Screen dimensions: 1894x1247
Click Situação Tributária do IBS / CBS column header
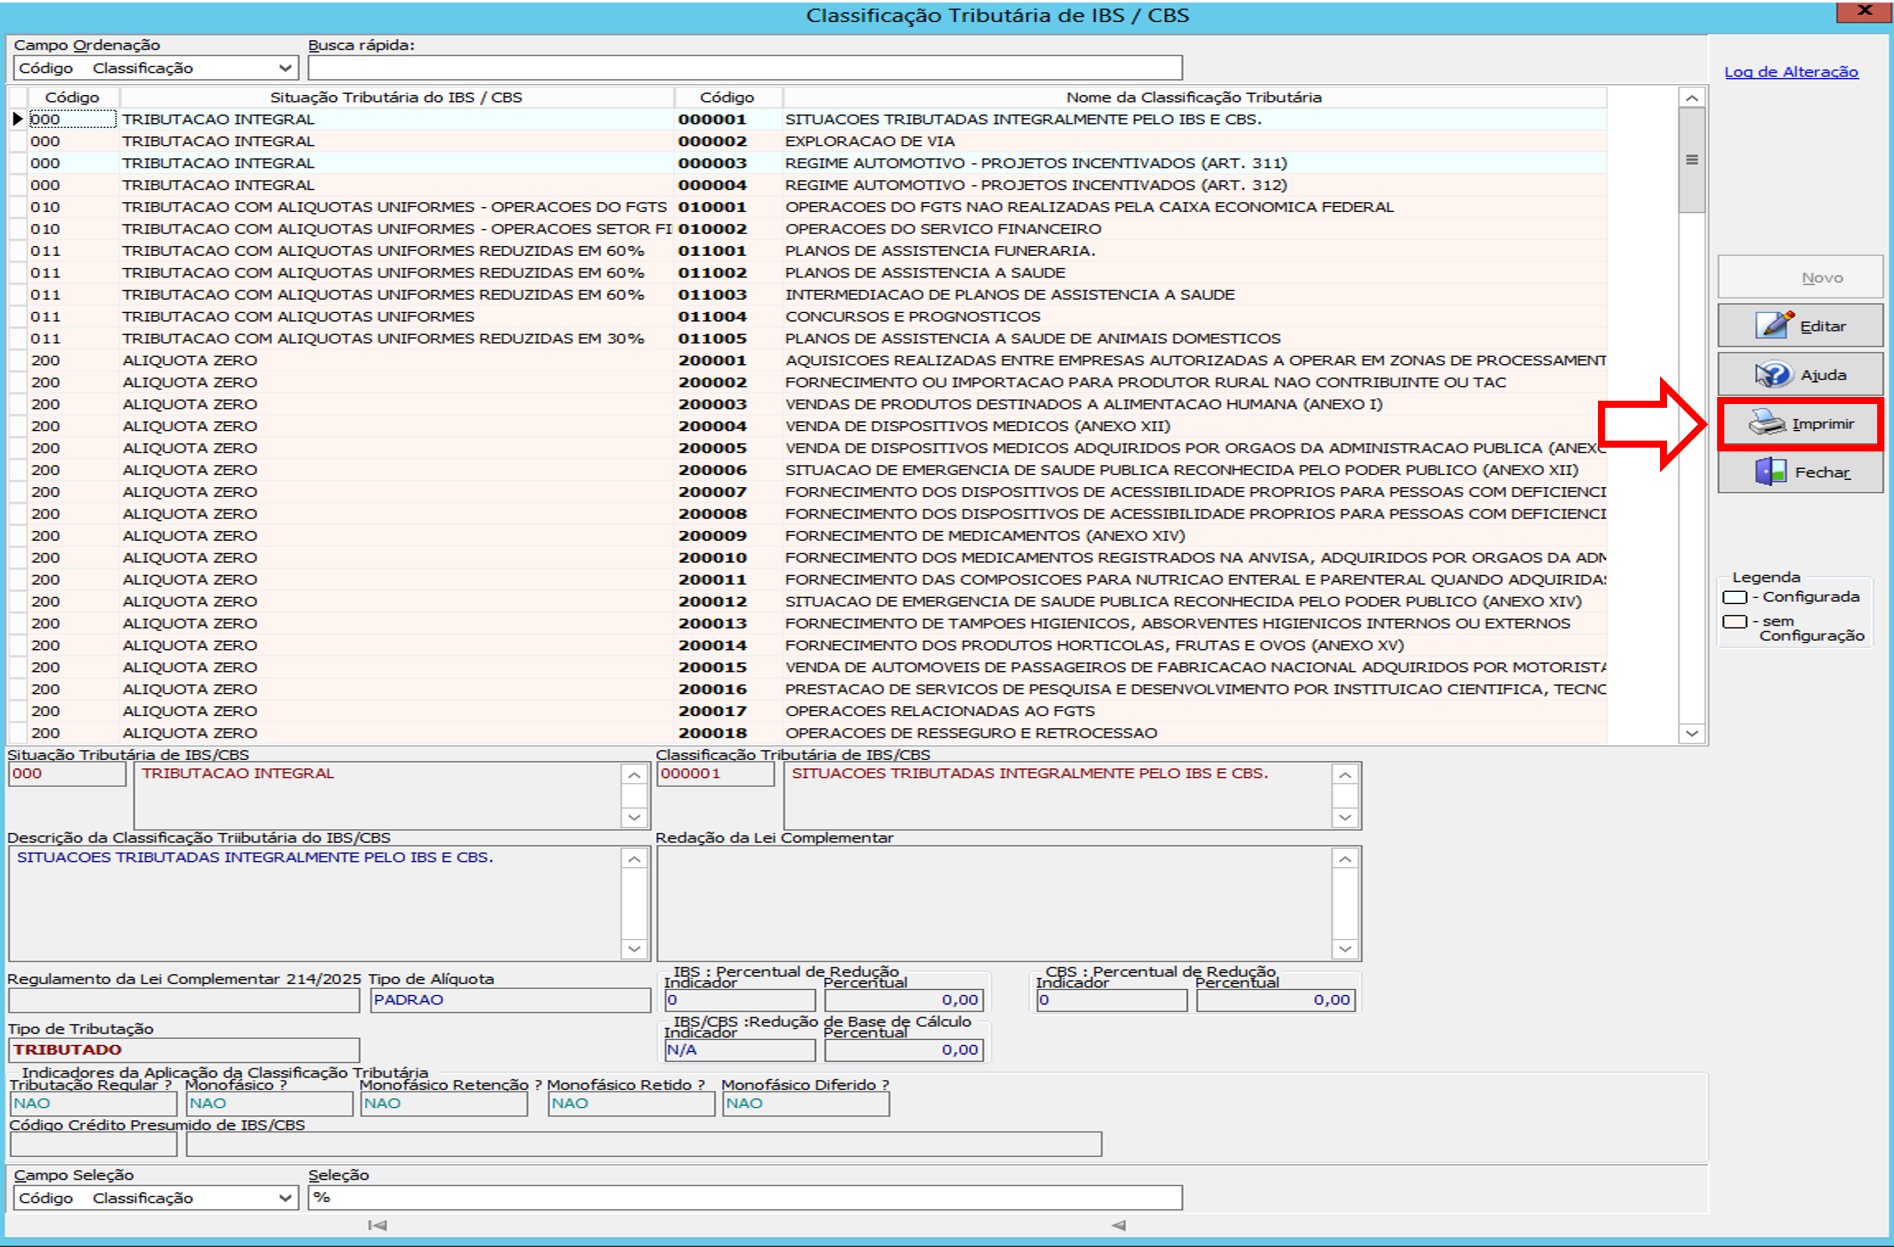coord(396,98)
